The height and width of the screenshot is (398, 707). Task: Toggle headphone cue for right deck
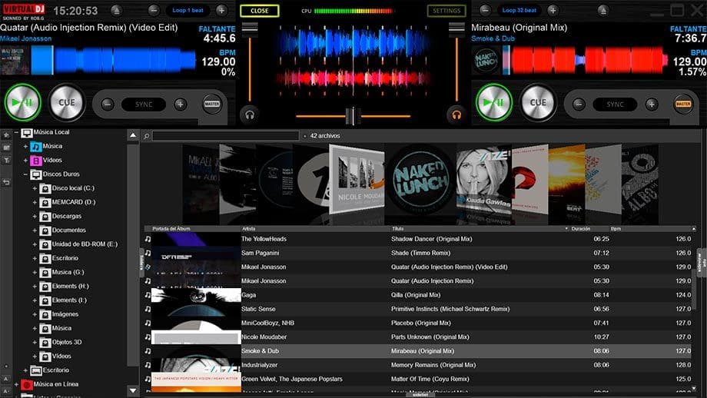coord(456,114)
